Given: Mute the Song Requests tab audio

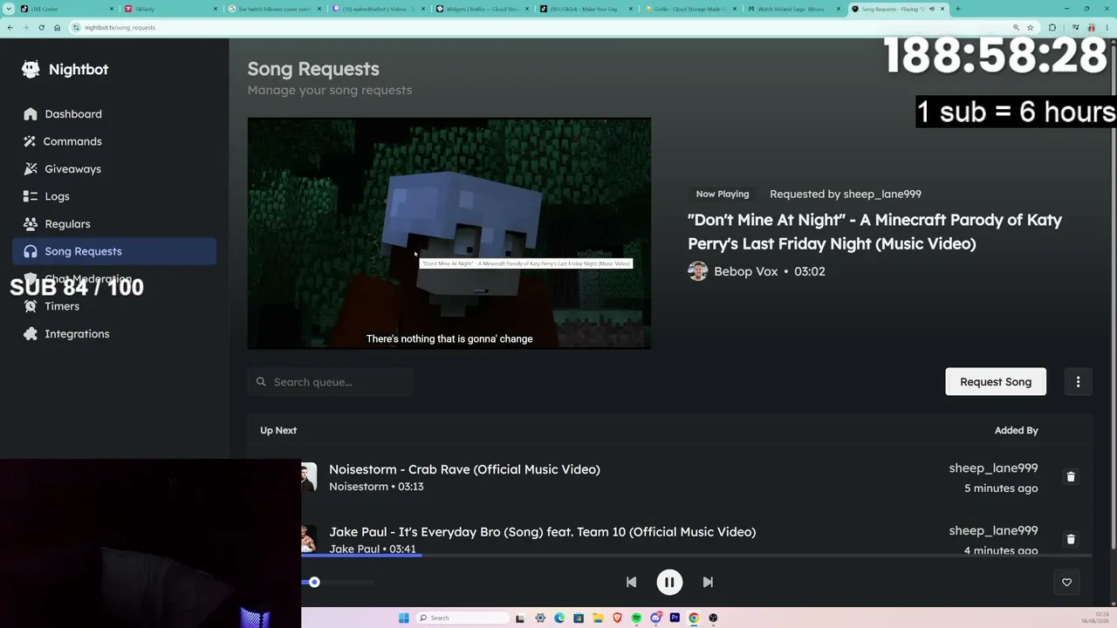Looking at the screenshot, I should pyautogui.click(x=931, y=9).
